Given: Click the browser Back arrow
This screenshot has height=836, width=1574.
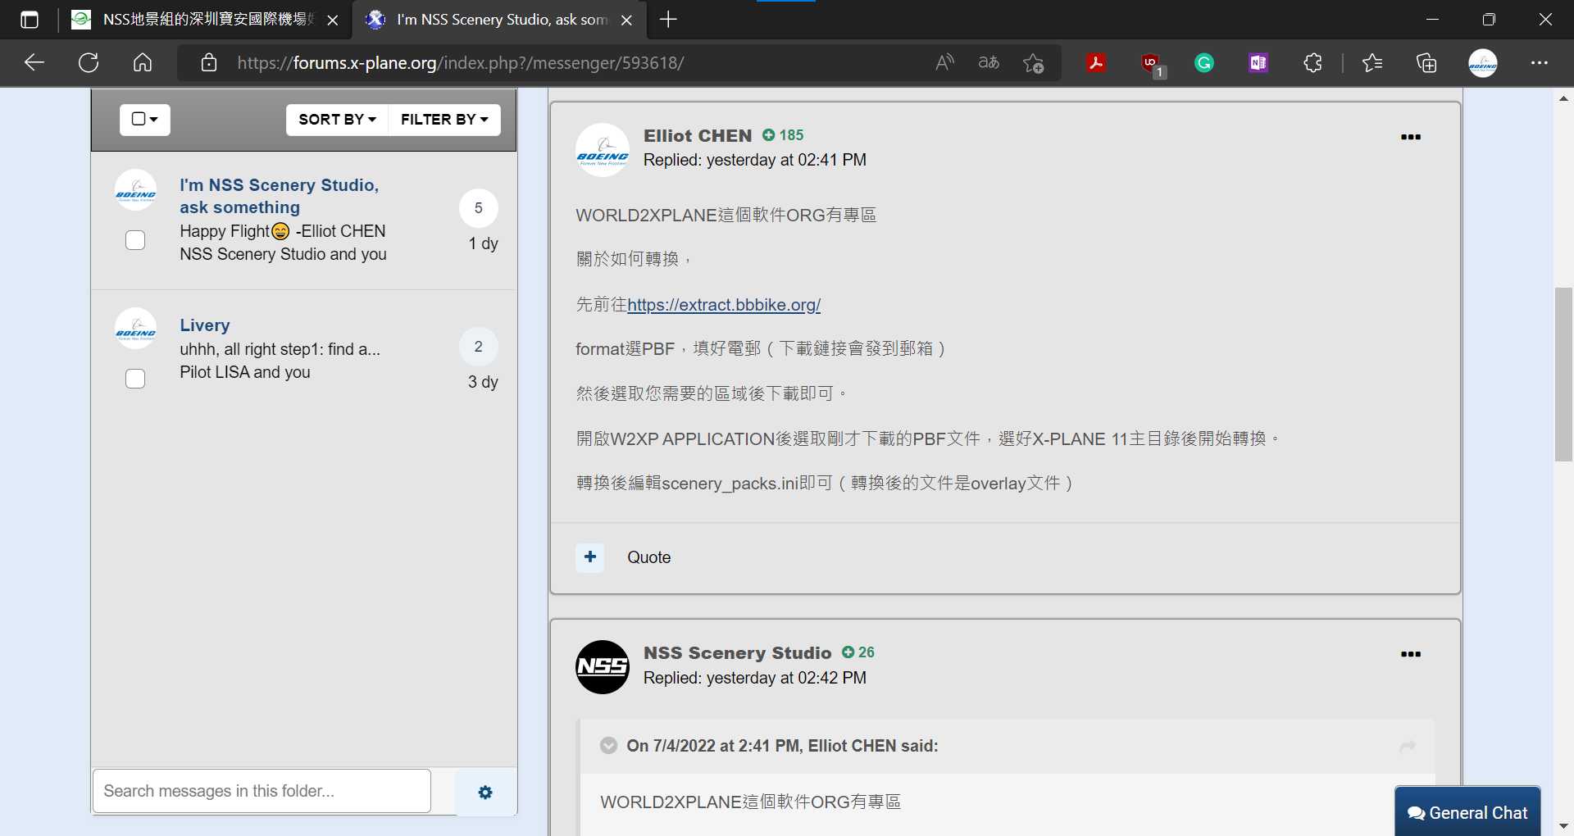Looking at the screenshot, I should coord(34,63).
